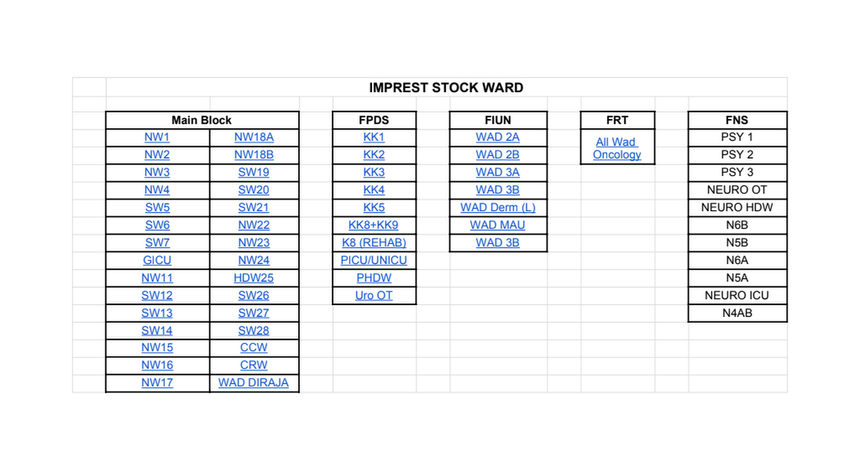
Task: Open the NW1 ward link
Action: (x=157, y=137)
